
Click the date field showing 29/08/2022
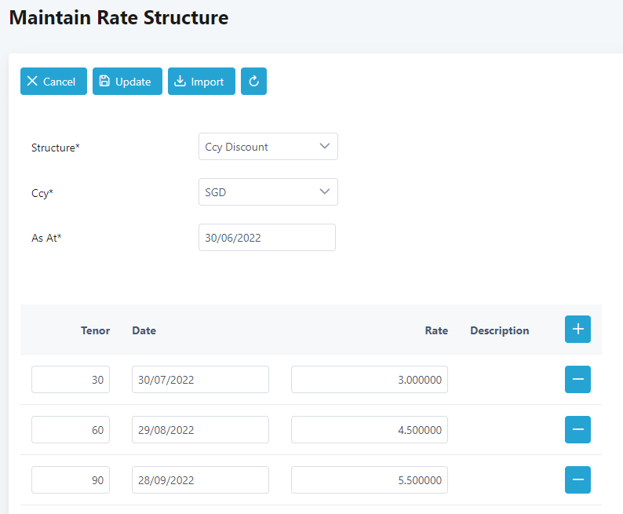click(x=200, y=430)
